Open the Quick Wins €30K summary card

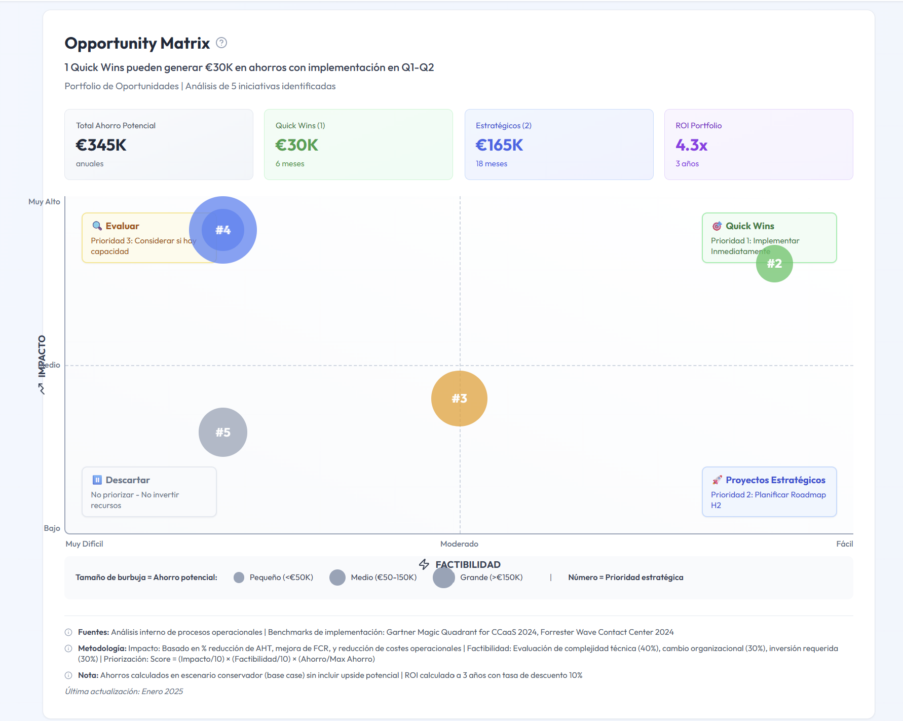click(x=358, y=145)
